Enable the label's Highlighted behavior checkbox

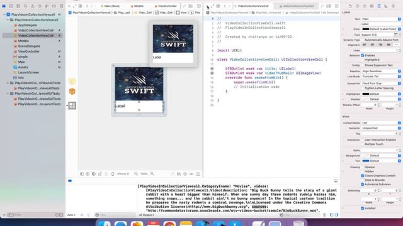tap(363, 60)
